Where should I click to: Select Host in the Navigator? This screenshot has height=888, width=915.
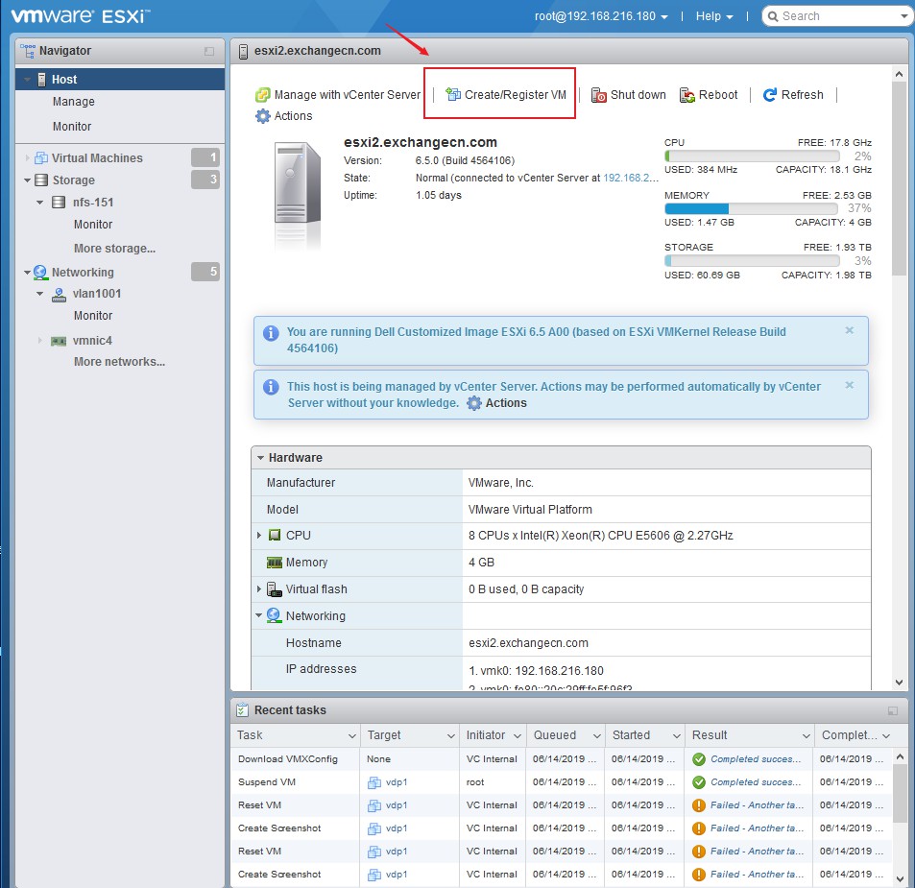tap(120, 80)
